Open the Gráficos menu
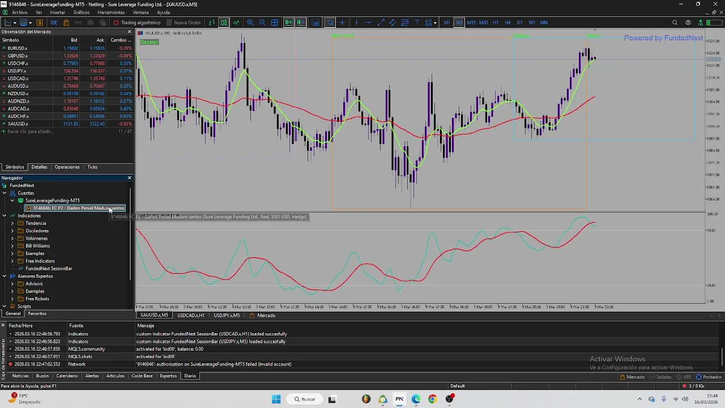Screen dimensions: 725x408 pos(81,12)
